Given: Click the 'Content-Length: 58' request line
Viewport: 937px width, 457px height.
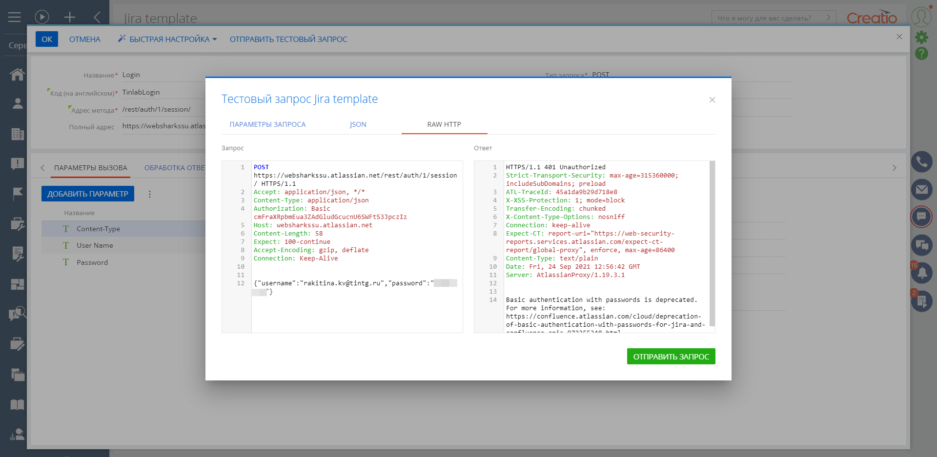Looking at the screenshot, I should pos(288,233).
